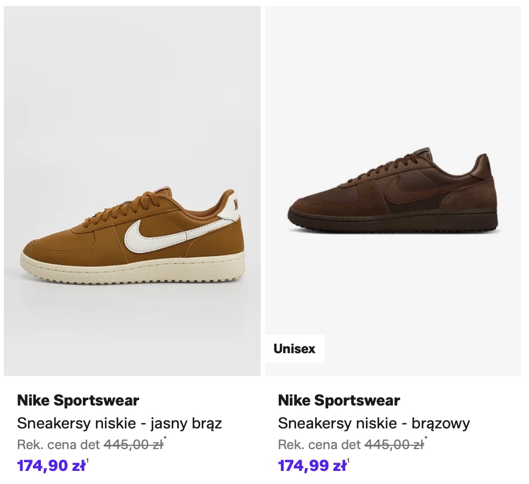This screenshot has width=529, height=484.
Task: Click Nike Sportswear brand above jasny brąz
Action: pos(78,401)
